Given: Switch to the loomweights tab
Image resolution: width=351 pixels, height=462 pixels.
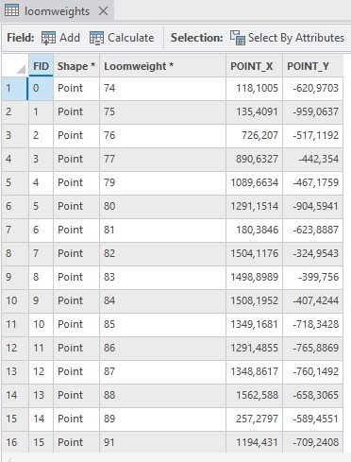Looking at the screenshot, I should click(58, 11).
